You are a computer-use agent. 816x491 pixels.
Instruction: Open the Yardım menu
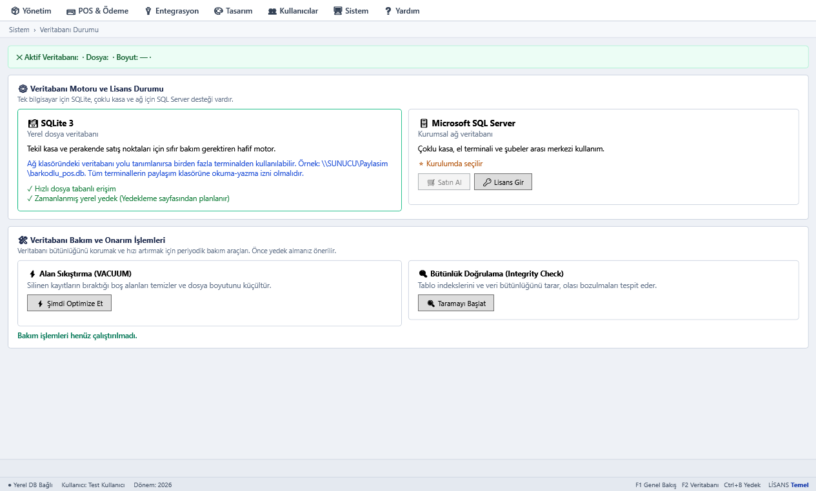point(402,11)
